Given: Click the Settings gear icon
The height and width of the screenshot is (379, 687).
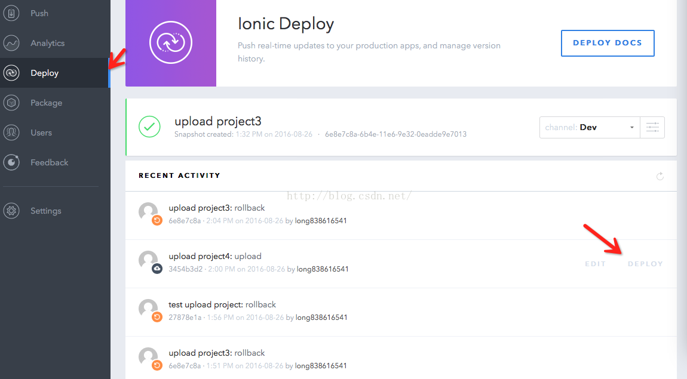Looking at the screenshot, I should point(11,211).
